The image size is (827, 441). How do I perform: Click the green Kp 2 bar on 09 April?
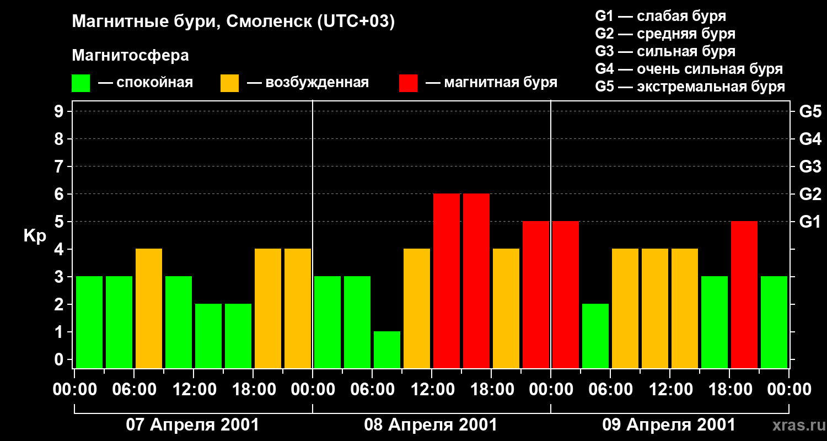coord(595,336)
